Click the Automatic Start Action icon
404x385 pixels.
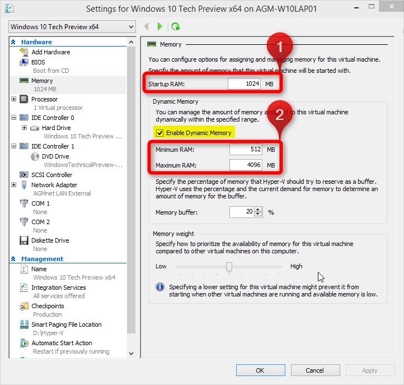[24, 343]
